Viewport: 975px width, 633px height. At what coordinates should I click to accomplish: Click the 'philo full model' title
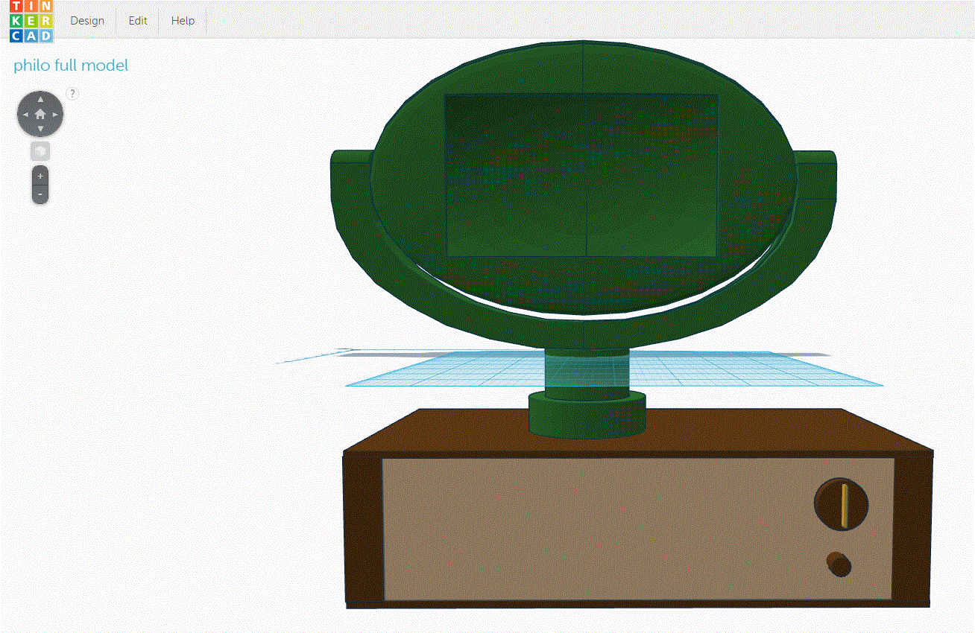(x=71, y=66)
